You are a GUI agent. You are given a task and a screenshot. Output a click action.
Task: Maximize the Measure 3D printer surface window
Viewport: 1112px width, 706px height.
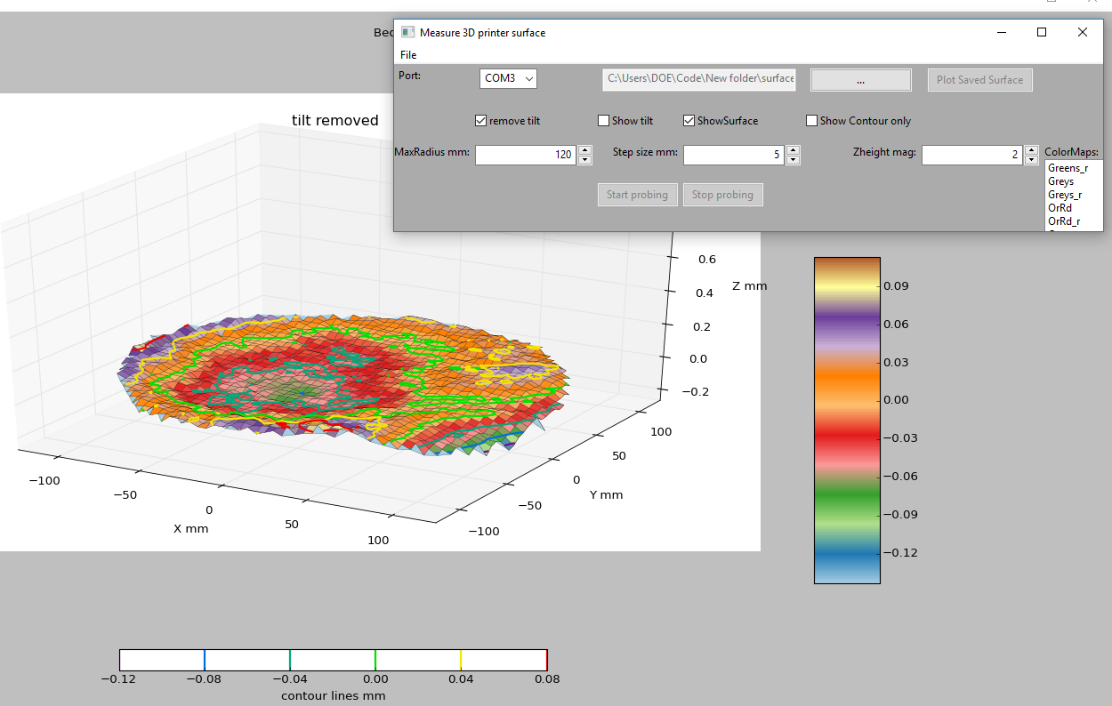pyautogui.click(x=1042, y=32)
